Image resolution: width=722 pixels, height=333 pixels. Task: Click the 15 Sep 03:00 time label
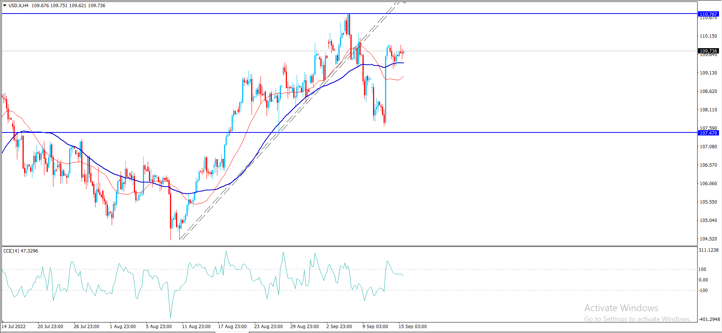(413, 326)
